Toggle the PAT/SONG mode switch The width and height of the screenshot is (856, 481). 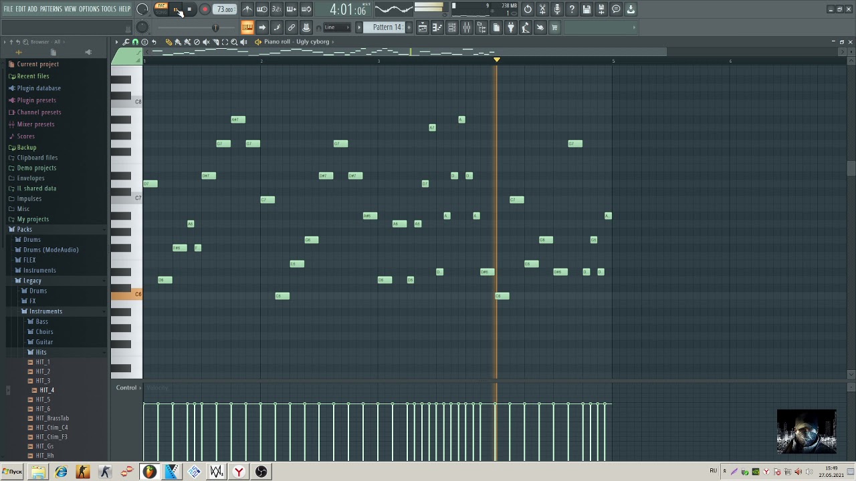(x=161, y=9)
